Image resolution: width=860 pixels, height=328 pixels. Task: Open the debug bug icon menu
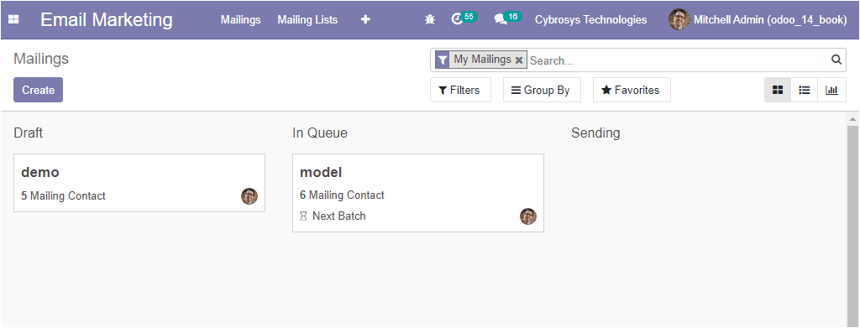pos(430,19)
